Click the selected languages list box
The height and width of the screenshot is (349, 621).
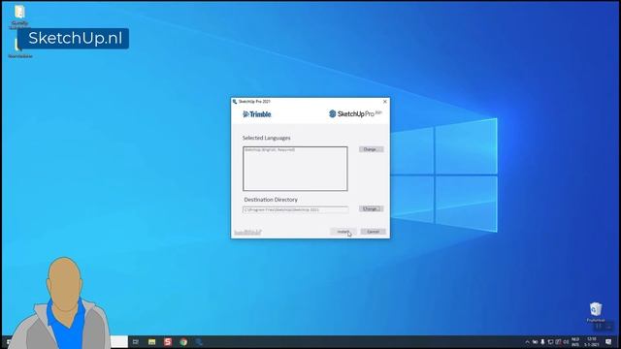click(295, 169)
